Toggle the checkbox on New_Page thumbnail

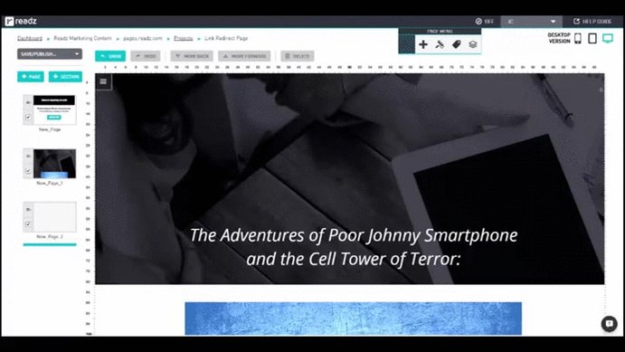(28, 118)
